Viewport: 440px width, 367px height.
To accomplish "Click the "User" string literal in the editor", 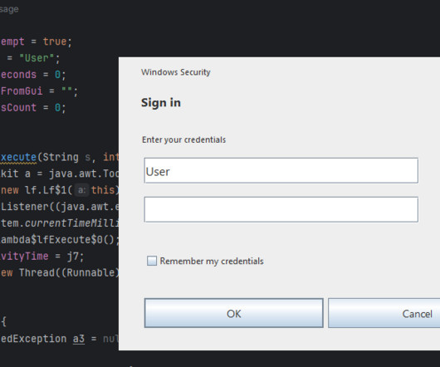I will click(x=37, y=58).
